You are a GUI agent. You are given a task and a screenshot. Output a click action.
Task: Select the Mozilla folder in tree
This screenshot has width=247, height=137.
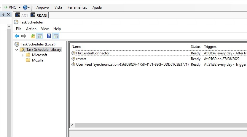[37, 60]
